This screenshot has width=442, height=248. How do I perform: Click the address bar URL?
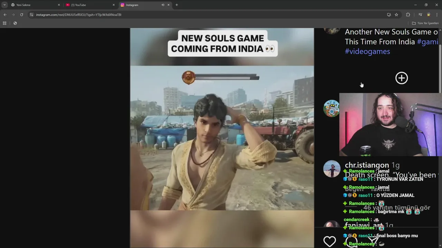coord(79,15)
